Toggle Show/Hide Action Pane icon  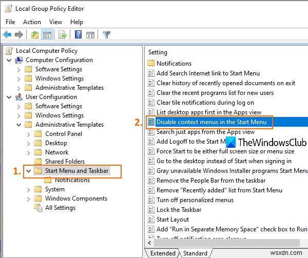click(x=90, y=35)
